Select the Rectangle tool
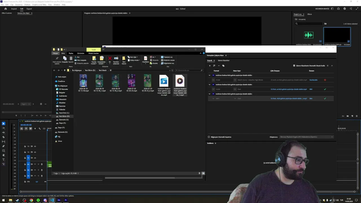 (x=3, y=151)
